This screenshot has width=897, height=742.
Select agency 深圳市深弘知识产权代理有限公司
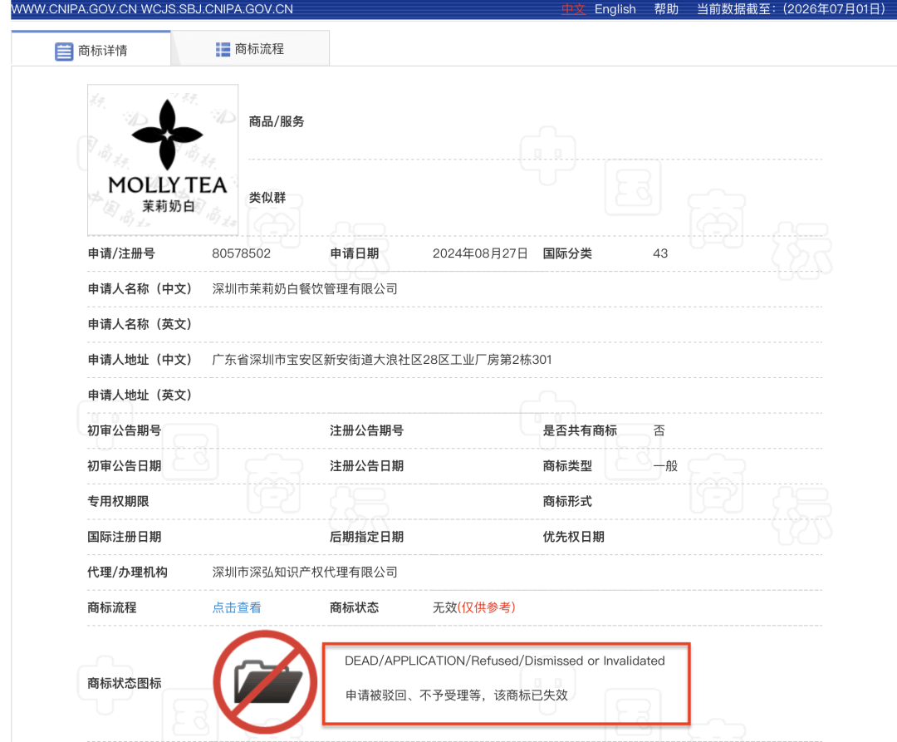305,572
